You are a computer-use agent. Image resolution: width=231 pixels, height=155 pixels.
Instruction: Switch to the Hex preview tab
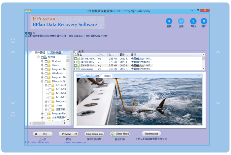point(87,76)
